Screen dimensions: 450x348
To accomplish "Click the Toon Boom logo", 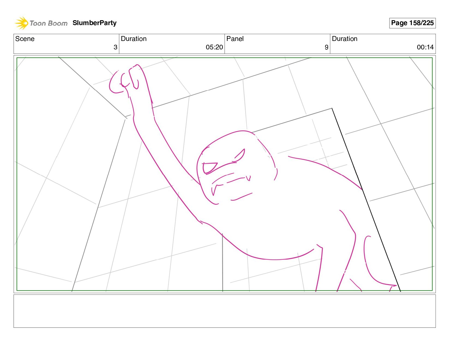I will [x=41, y=23].
